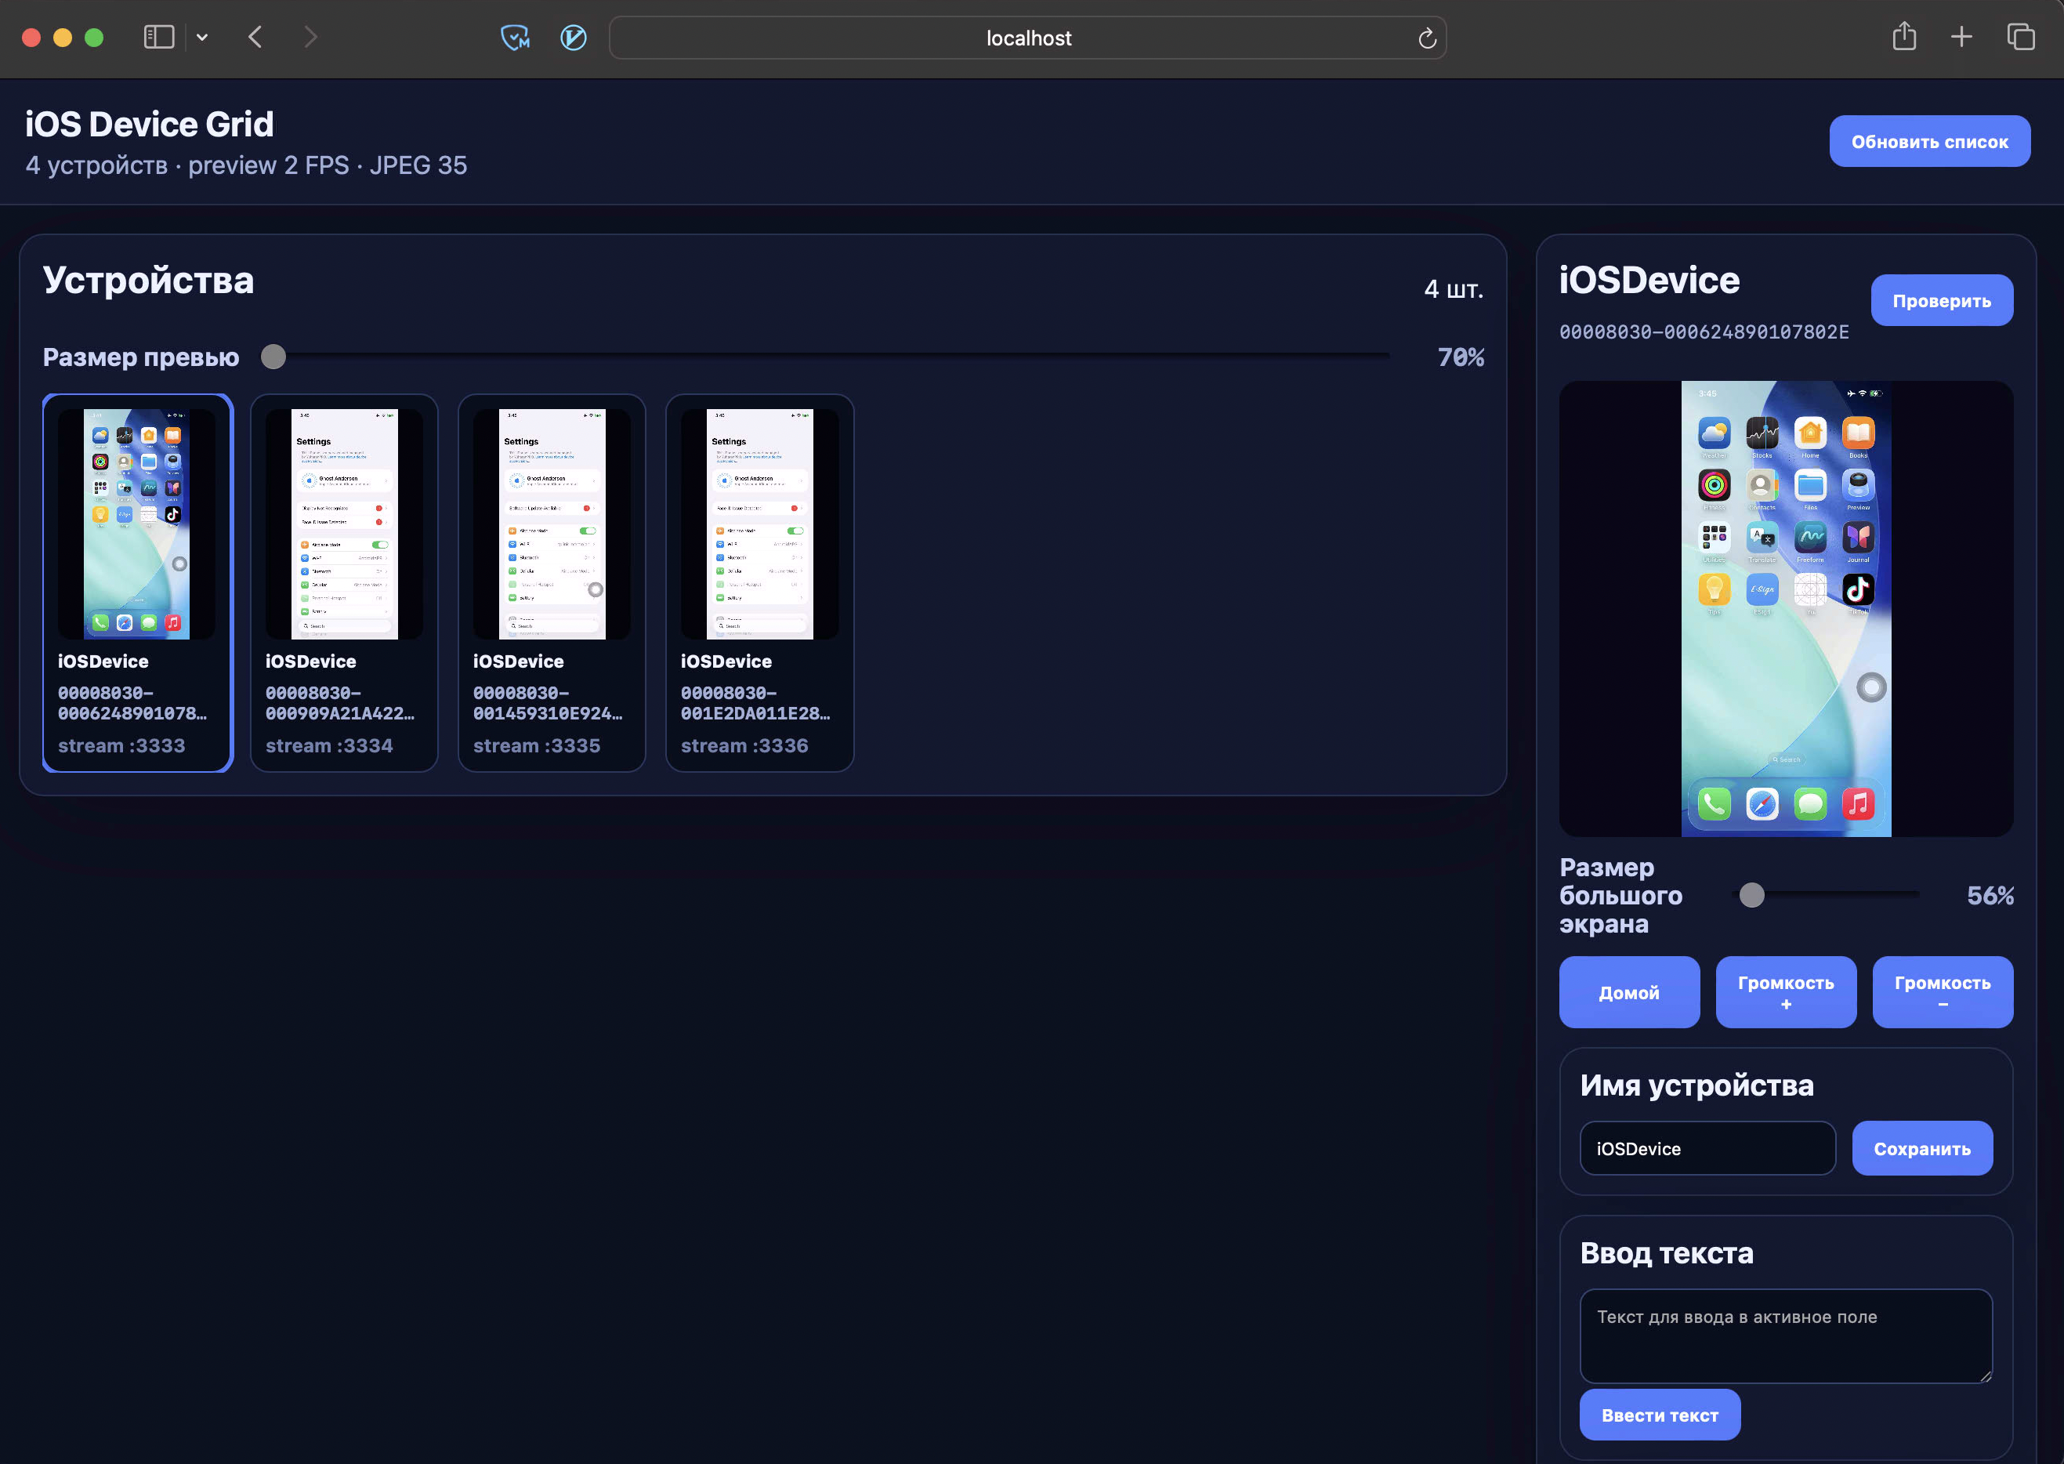This screenshot has height=1464, width=2064.
Task: Open Weather app in the large device preview
Action: [1714, 433]
